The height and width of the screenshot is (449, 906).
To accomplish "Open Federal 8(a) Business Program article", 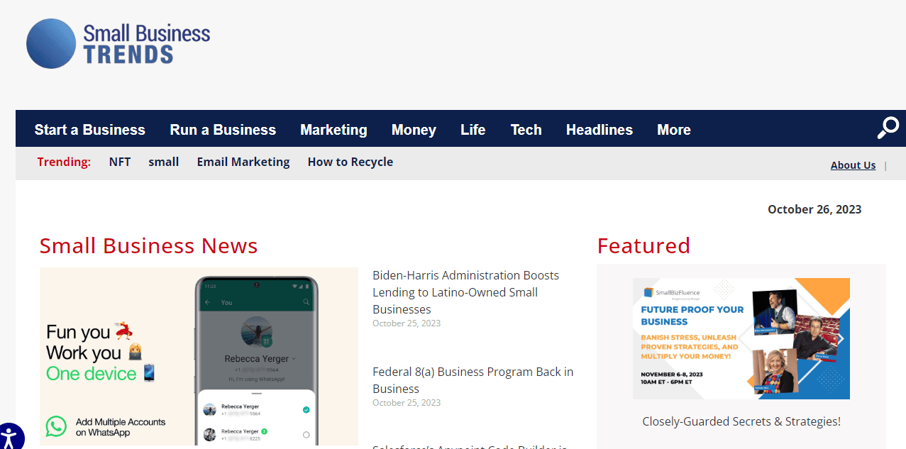I will tap(473, 379).
